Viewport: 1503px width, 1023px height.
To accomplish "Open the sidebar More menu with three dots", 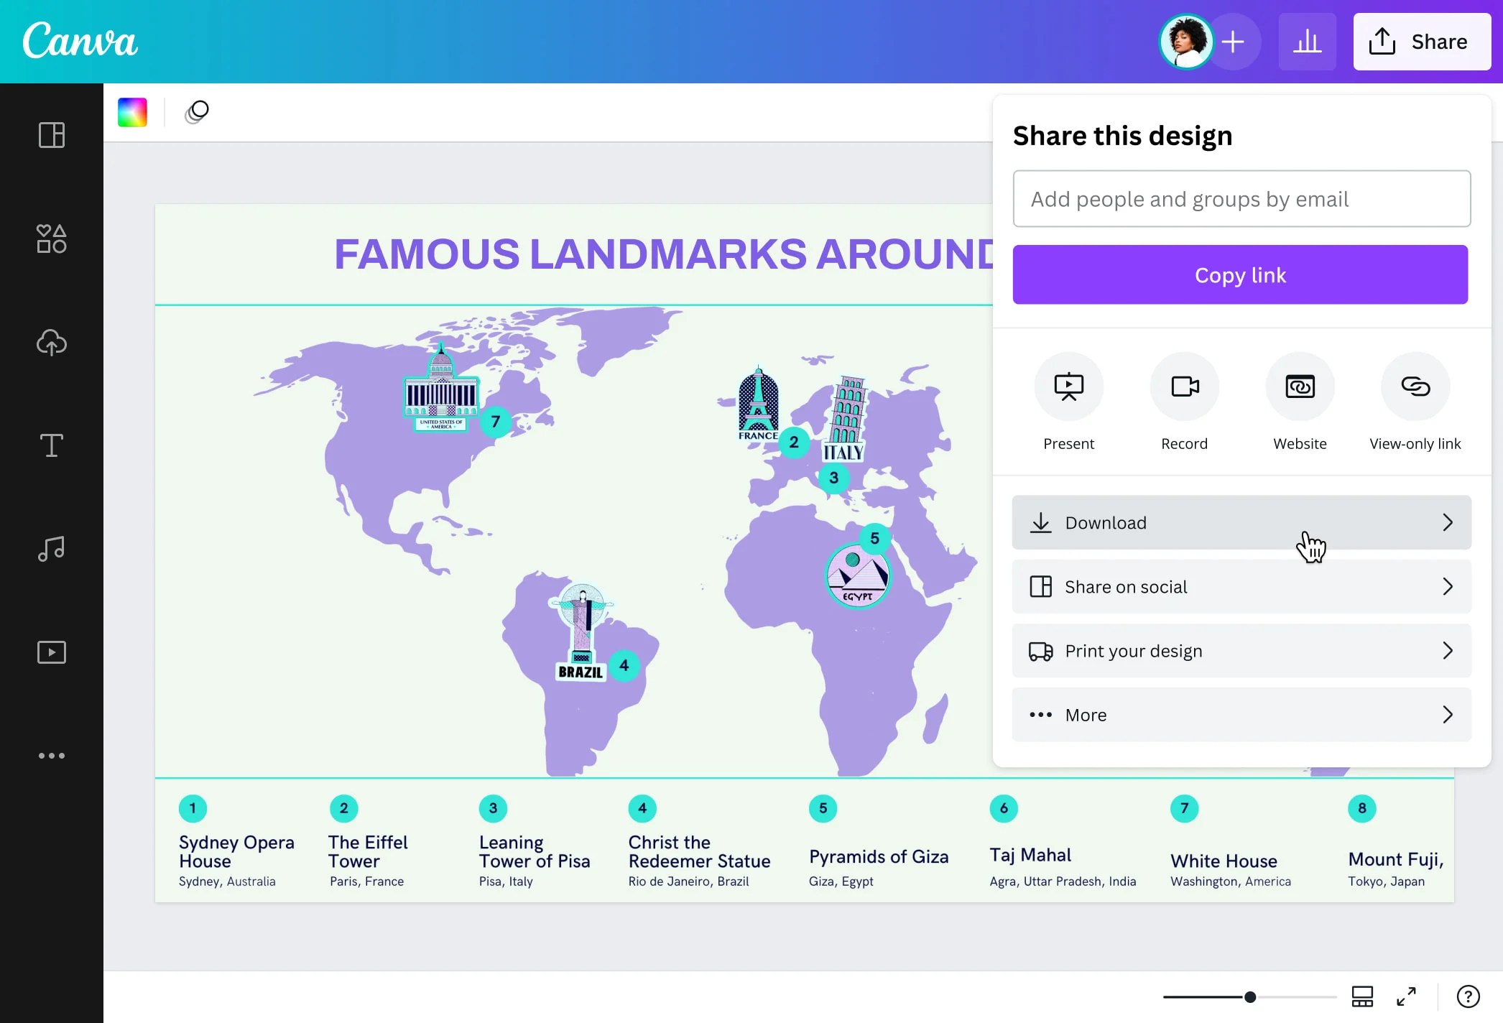I will pyautogui.click(x=51, y=755).
